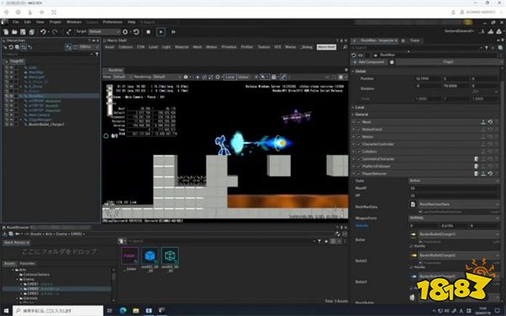The height and width of the screenshot is (316, 506).
Task: Click the Macro Shell button in shell bar
Action: click(326, 47)
